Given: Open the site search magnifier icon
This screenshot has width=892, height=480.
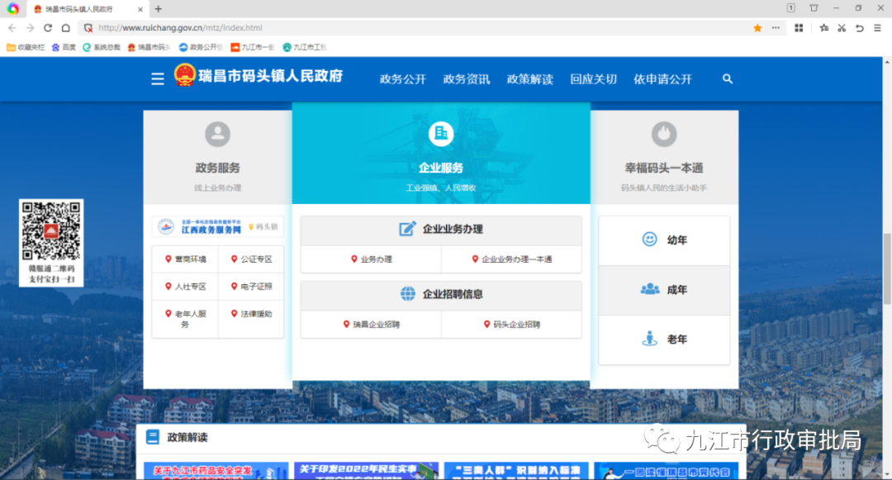Looking at the screenshot, I should tap(728, 79).
